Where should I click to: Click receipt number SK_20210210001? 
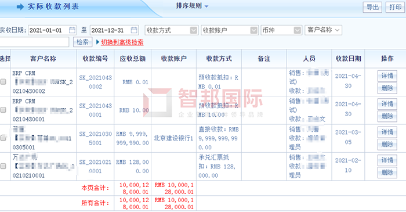click(95, 166)
